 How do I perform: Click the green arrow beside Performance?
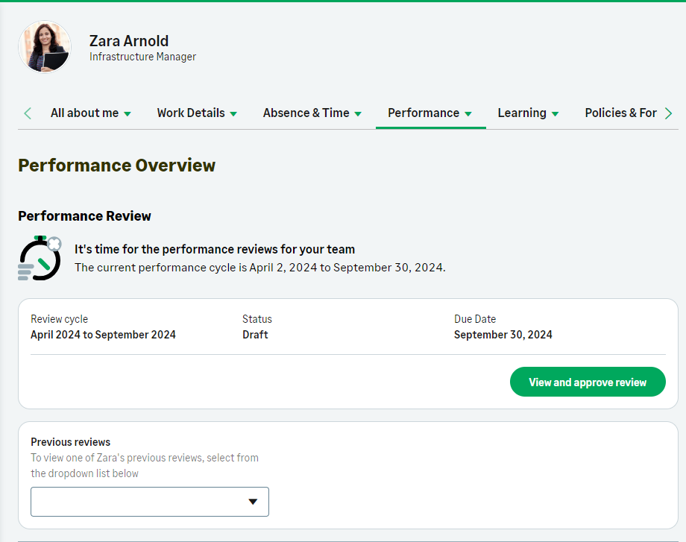[468, 114]
